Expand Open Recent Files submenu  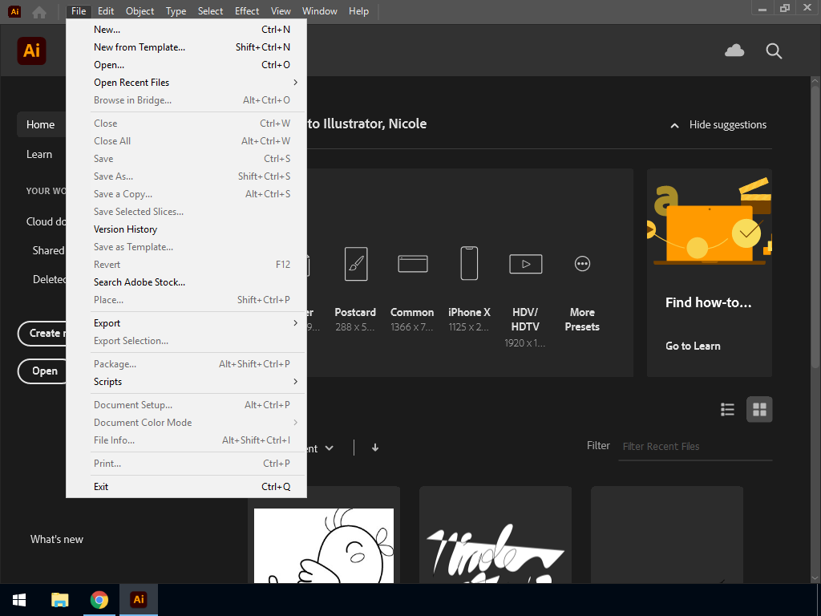tap(186, 83)
